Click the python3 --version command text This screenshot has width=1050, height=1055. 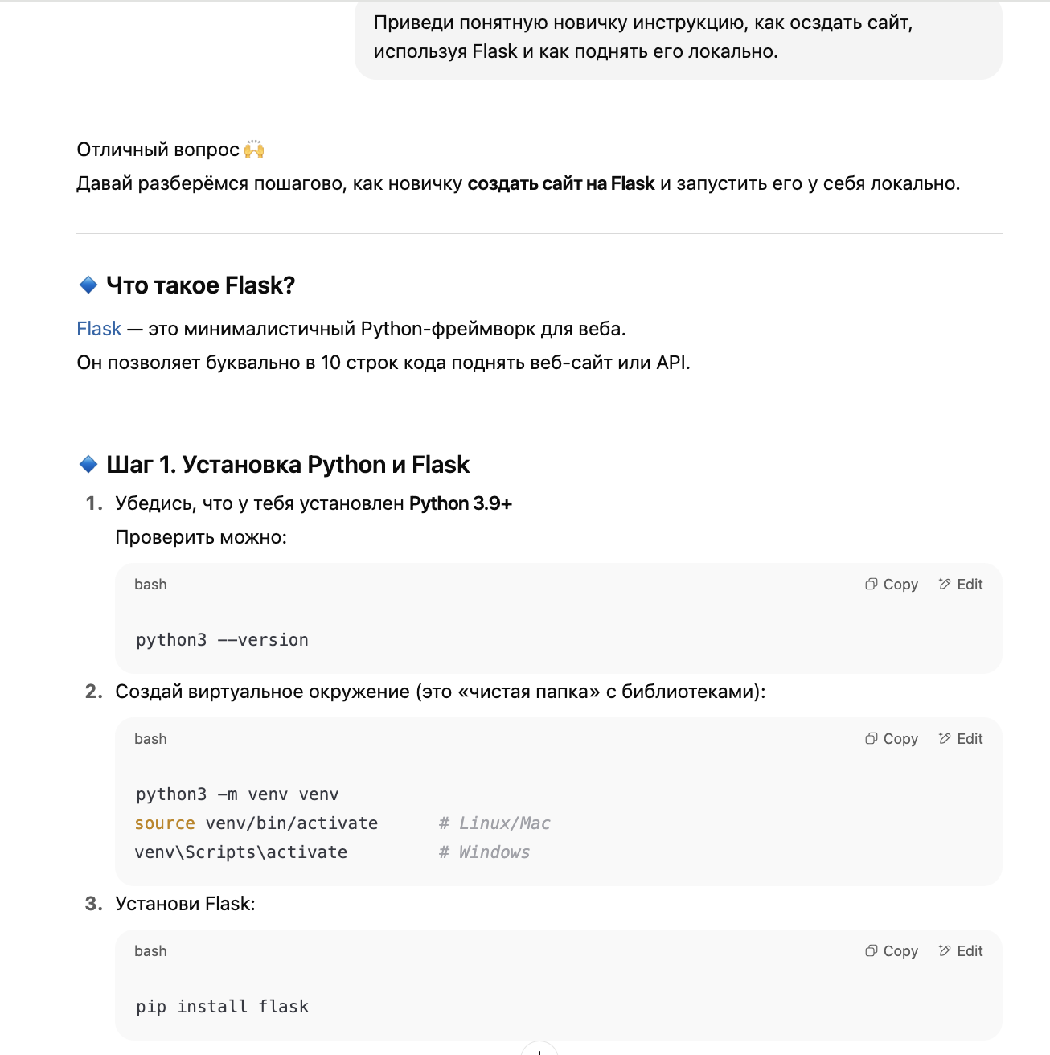pos(222,640)
